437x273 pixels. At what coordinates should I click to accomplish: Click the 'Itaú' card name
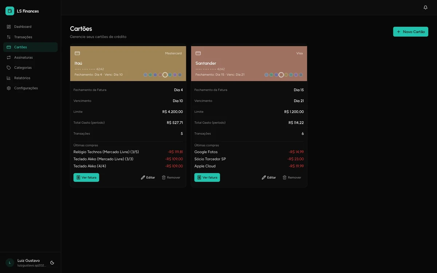(78, 63)
